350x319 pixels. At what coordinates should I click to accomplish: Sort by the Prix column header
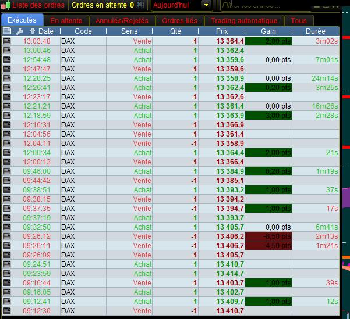[222, 31]
